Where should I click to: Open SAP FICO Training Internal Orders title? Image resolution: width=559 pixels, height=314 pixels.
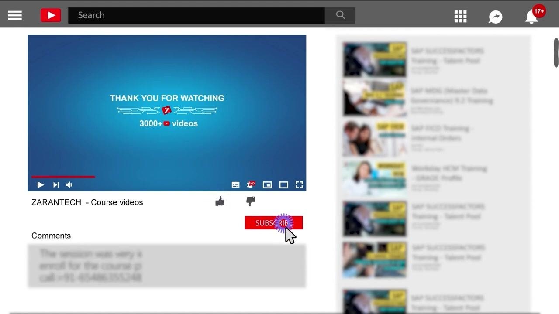(442, 133)
